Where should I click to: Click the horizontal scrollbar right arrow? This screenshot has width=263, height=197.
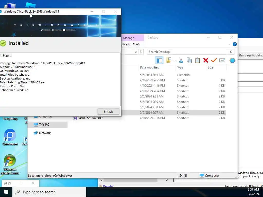pos(167,180)
